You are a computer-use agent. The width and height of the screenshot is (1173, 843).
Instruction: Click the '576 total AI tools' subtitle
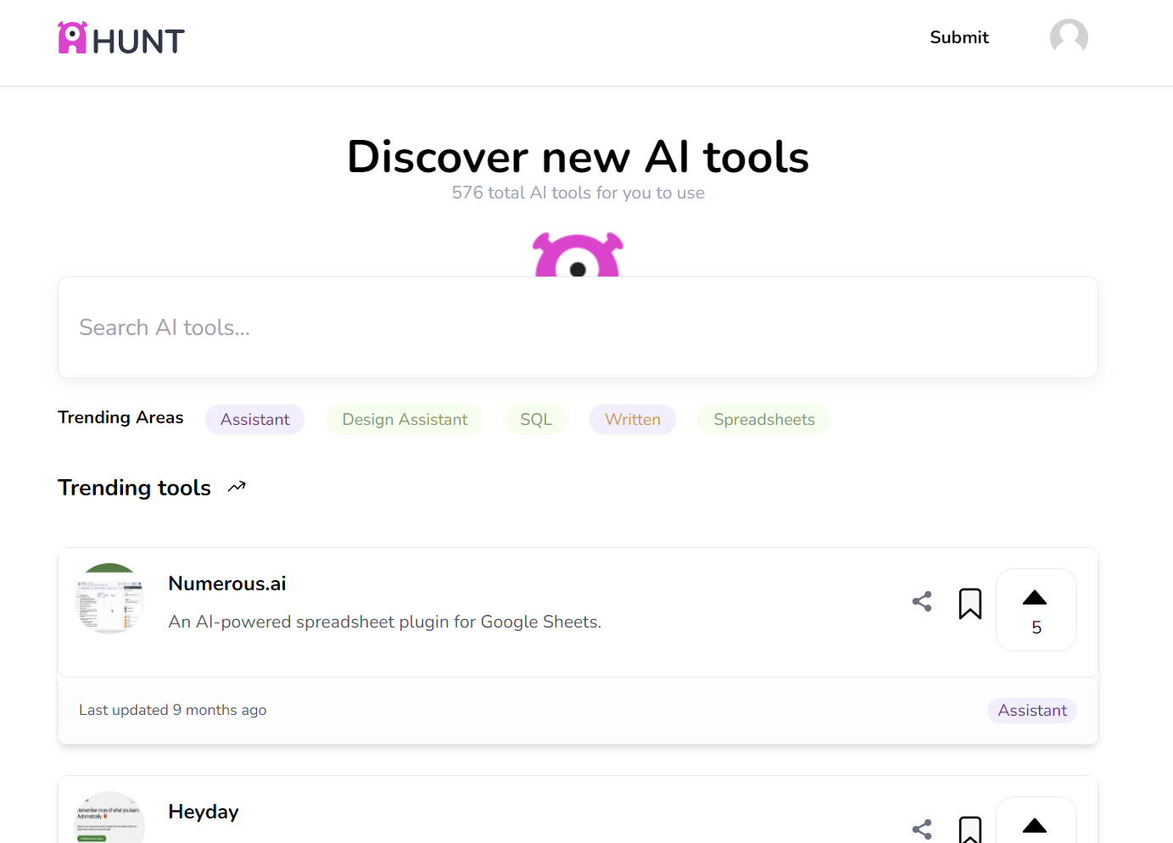pyautogui.click(x=578, y=193)
